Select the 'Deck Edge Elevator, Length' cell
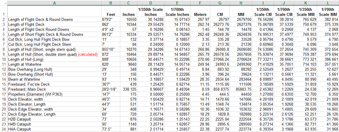 [54, 114]
